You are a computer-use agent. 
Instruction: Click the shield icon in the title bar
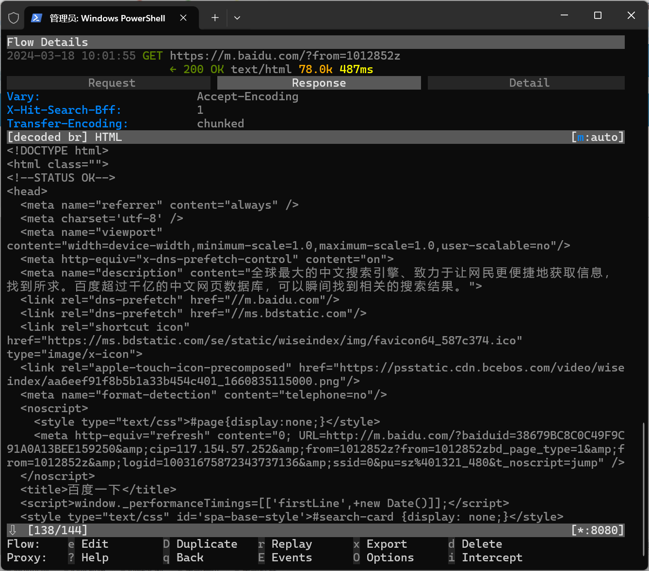coord(14,18)
